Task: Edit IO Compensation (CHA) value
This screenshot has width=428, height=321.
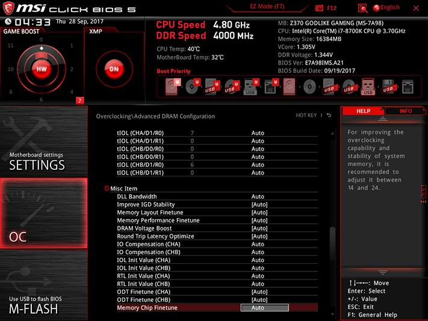Action: pos(258,245)
